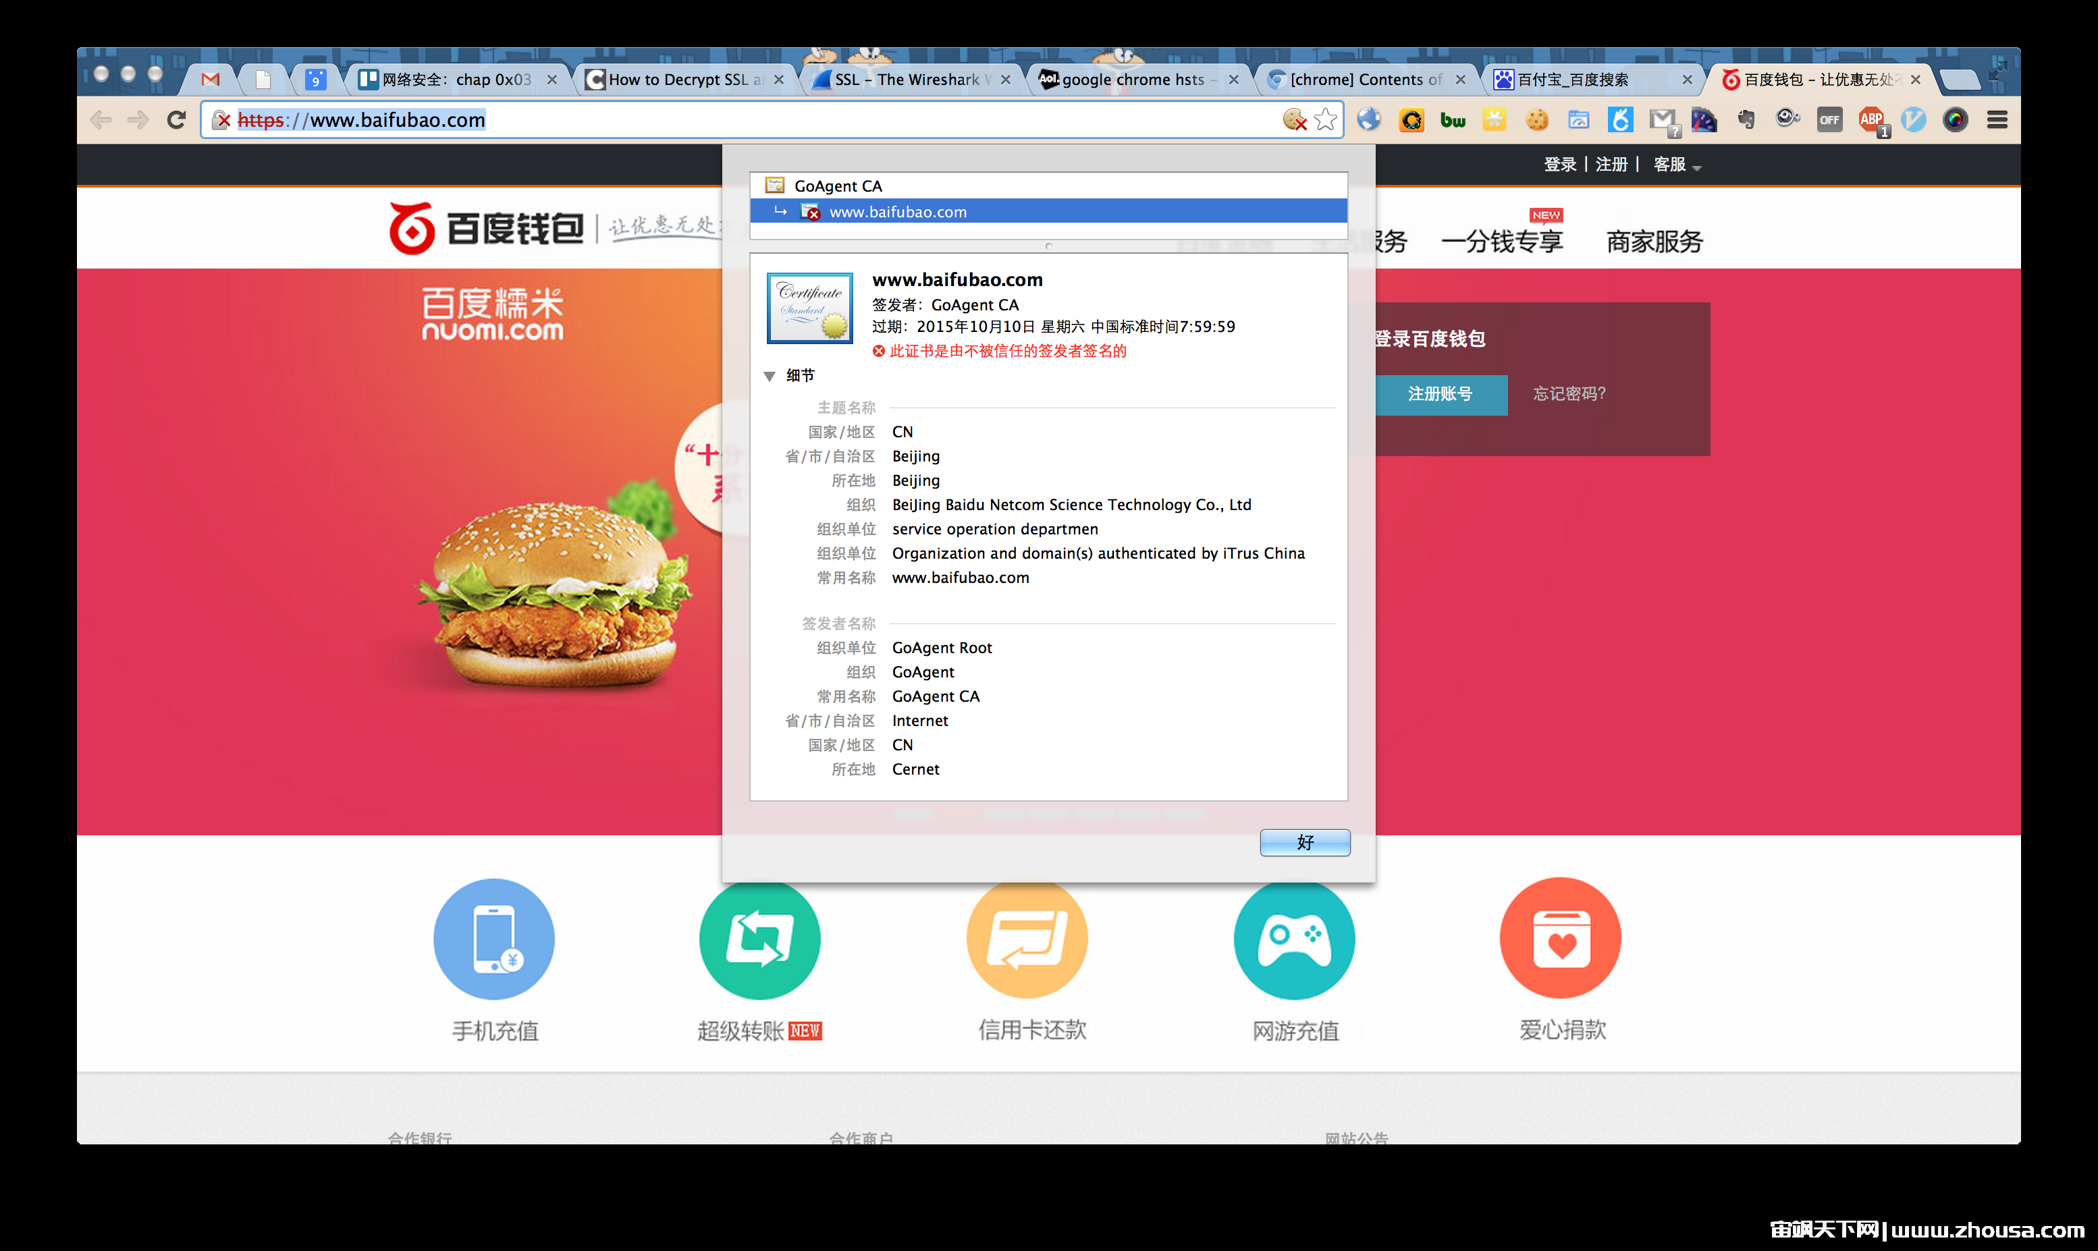Image resolution: width=2098 pixels, height=1251 pixels.
Task: Click the broken HTTPS lock warning icon
Action: click(221, 119)
